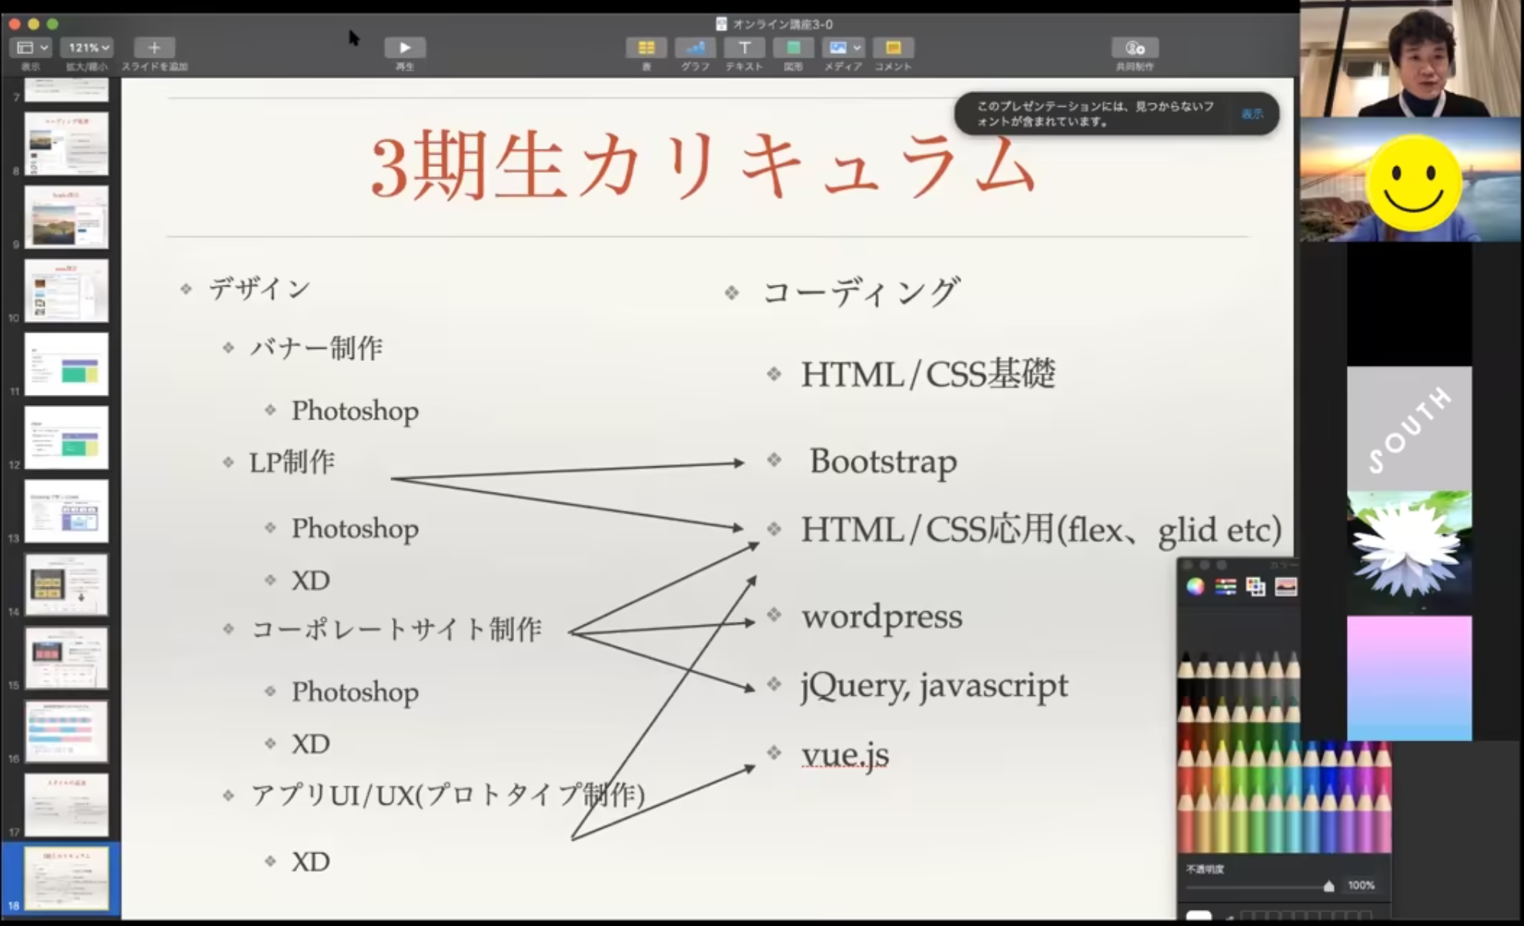1524x926 pixels.
Task: Select slide 11 thumbnail
Action: point(66,364)
